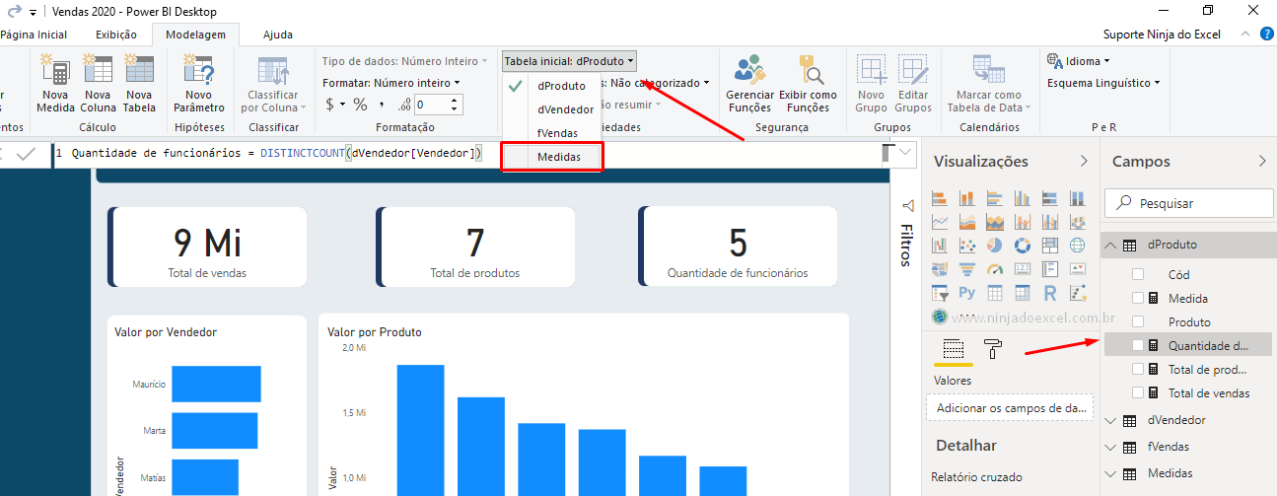Select the pie chart visual
This screenshot has height=496, width=1277.
coord(995,246)
